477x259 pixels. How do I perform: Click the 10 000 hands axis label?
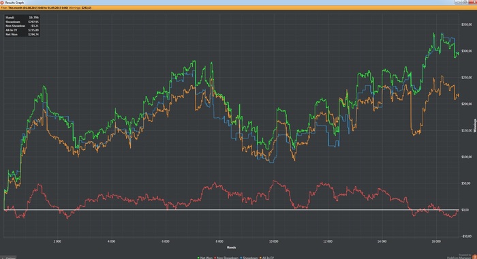[x=273, y=241]
